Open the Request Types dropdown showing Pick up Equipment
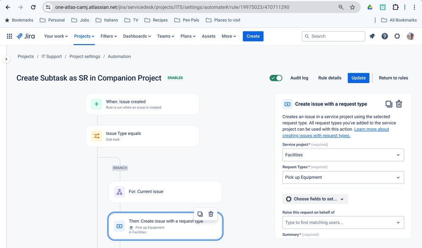This screenshot has height=248, width=422. (343, 178)
